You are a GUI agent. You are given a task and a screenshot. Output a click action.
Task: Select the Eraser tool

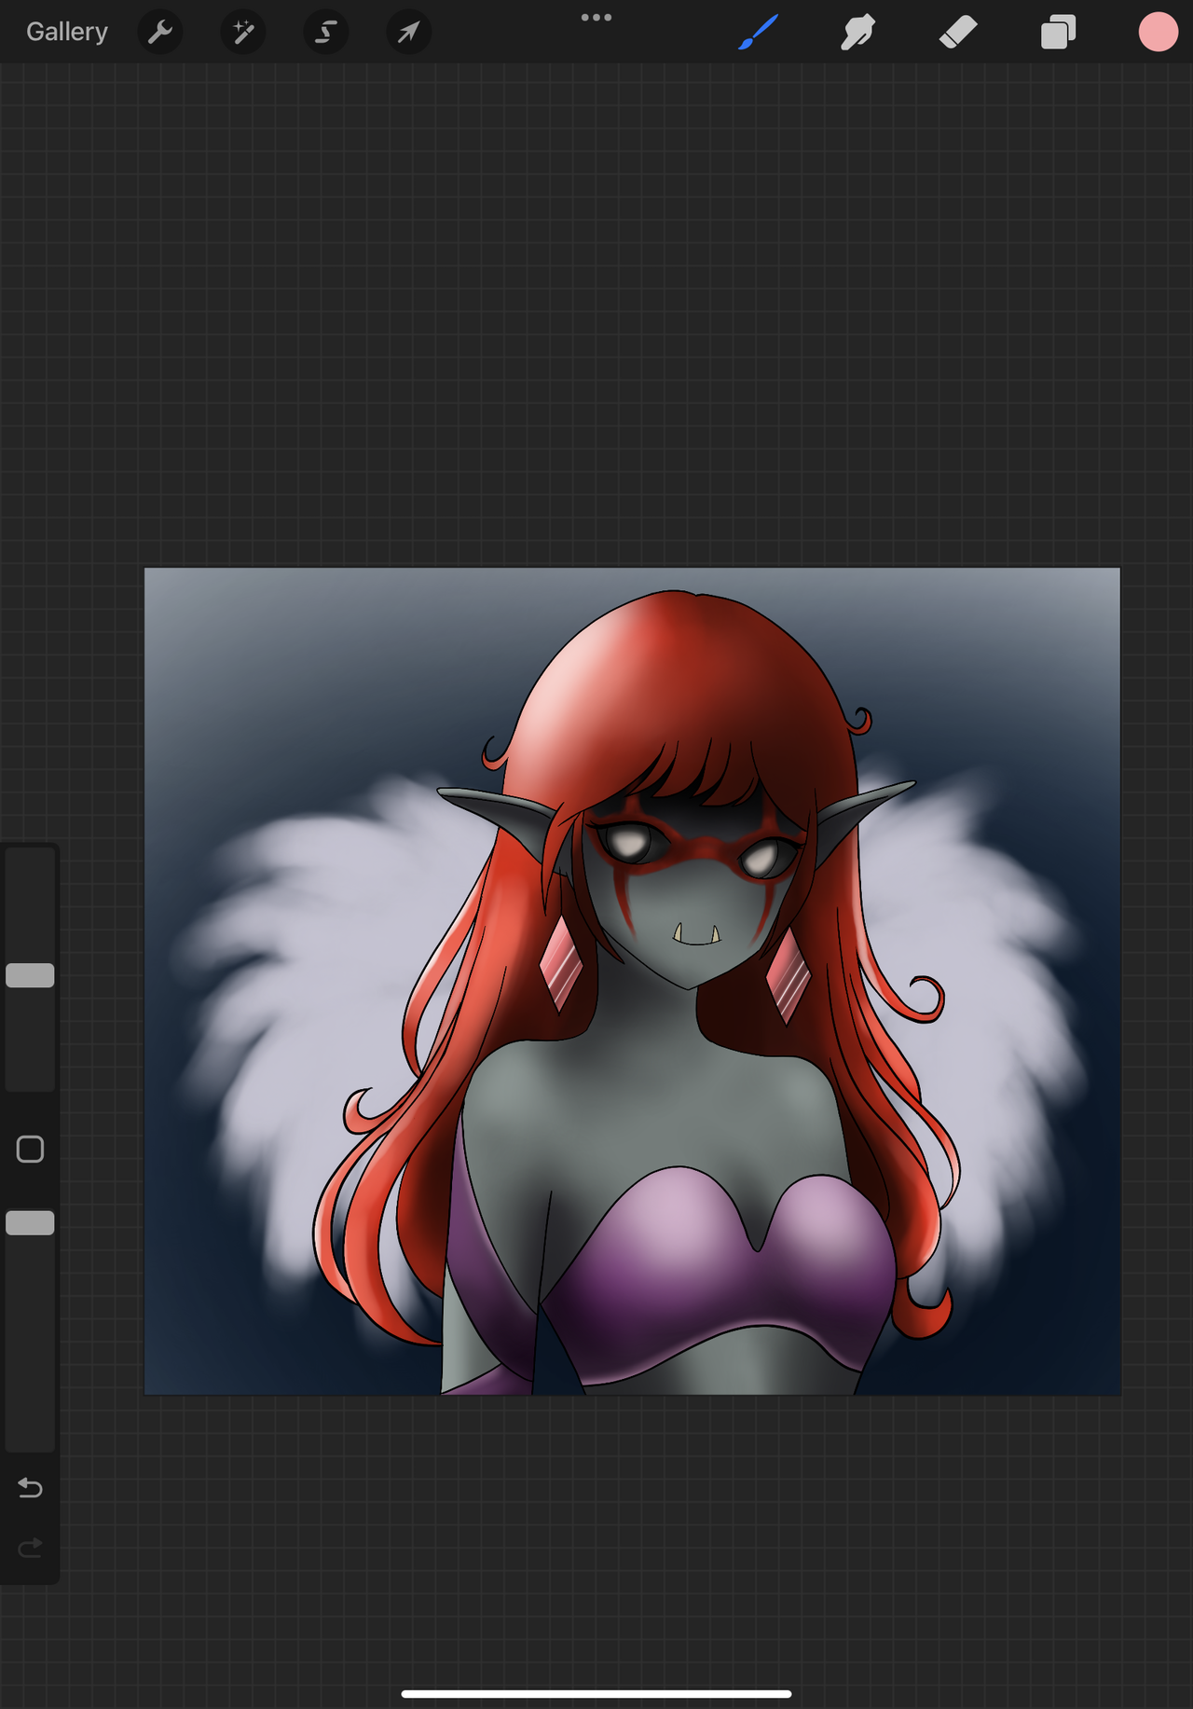tap(957, 32)
